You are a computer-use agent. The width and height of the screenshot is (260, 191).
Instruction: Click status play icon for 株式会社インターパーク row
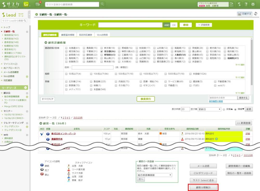(48, 134)
